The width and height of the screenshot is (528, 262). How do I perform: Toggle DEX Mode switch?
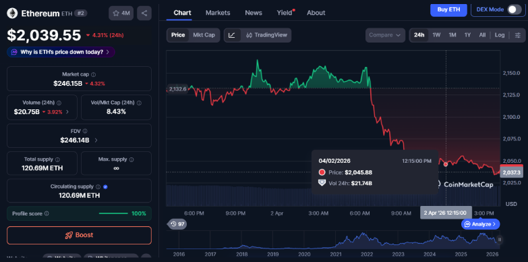point(515,9)
